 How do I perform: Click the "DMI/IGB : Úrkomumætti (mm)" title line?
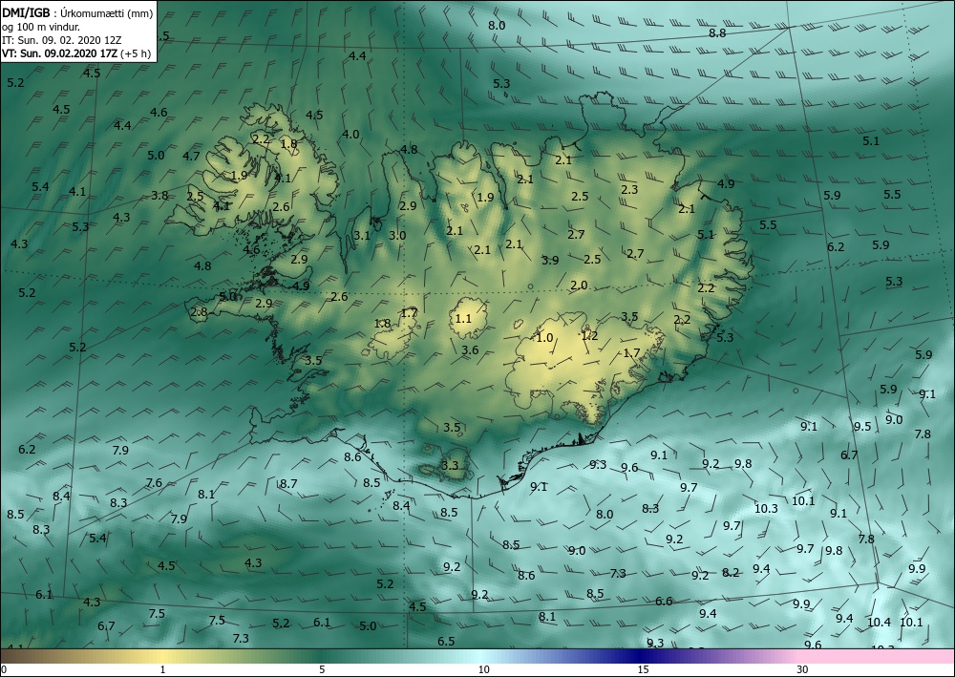77,11
